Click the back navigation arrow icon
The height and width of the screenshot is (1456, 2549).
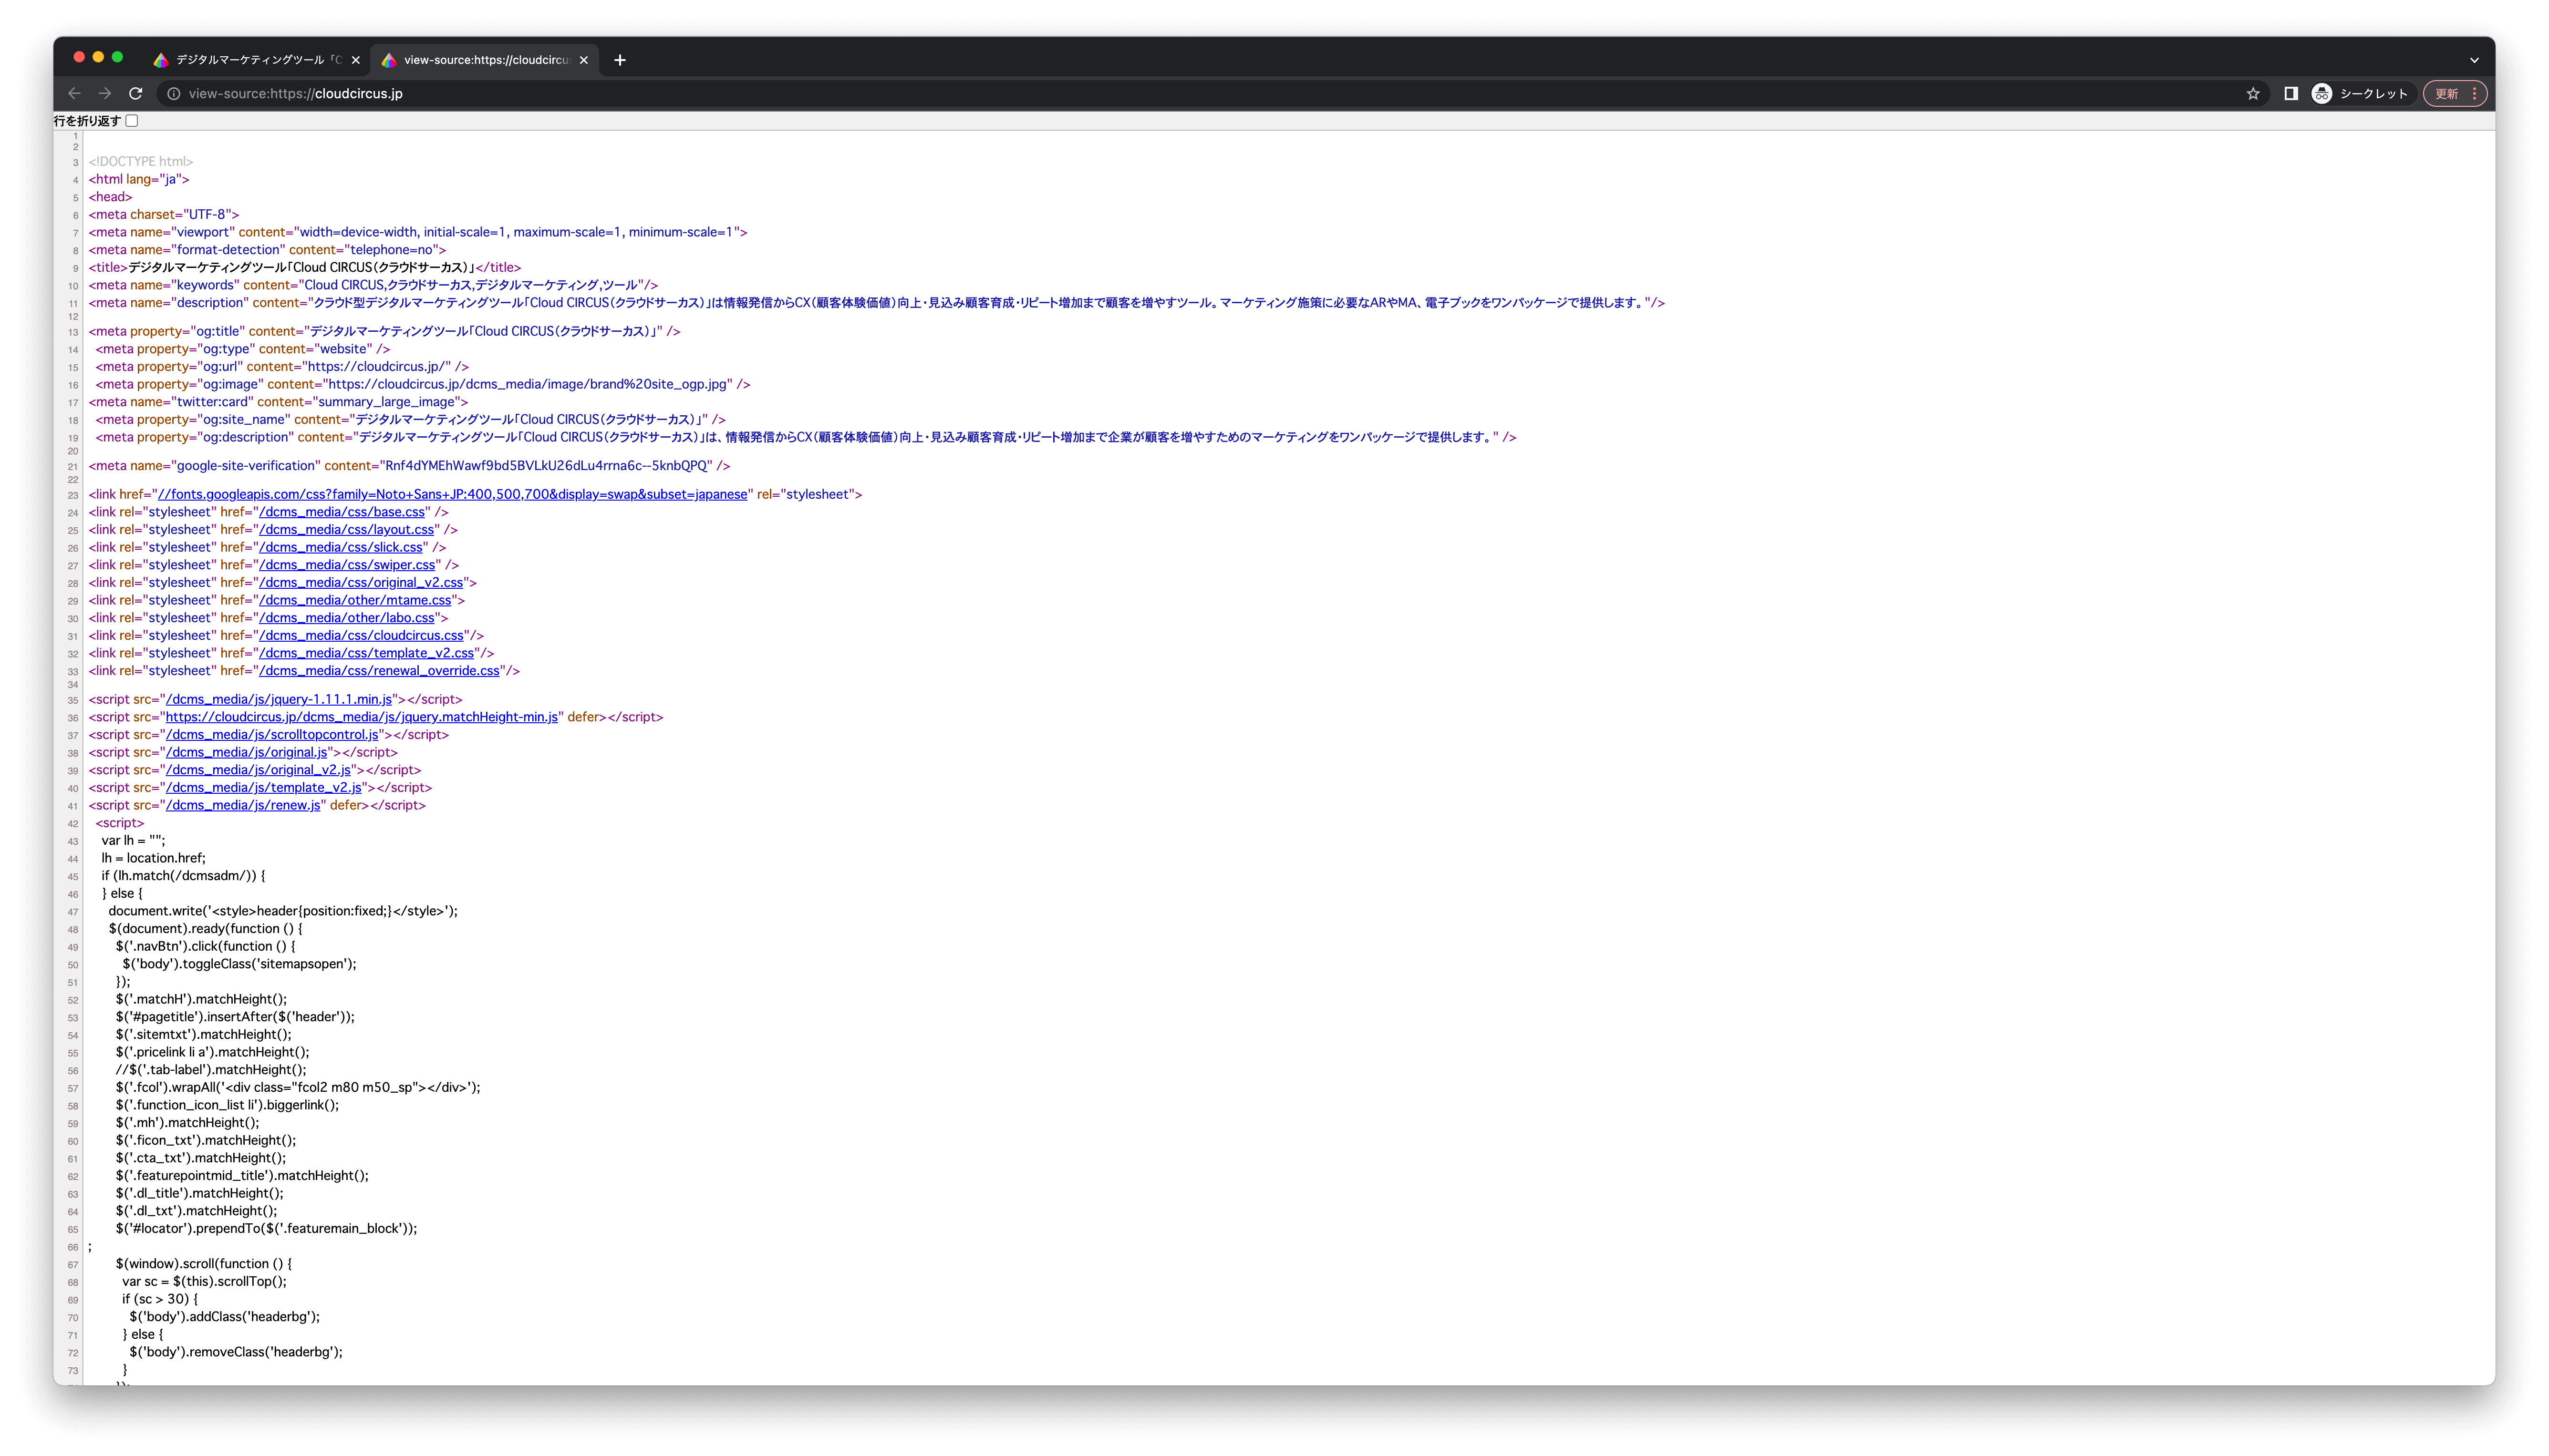[x=73, y=93]
